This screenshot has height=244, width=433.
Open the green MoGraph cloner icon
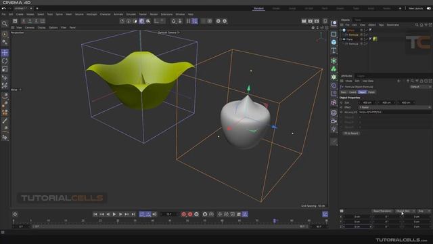click(334, 69)
